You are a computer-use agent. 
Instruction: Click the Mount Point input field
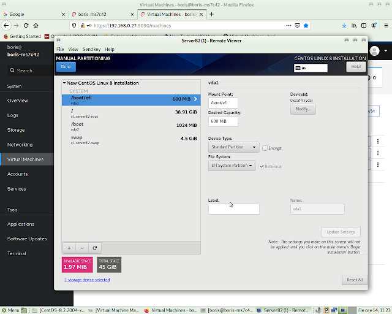coord(223,103)
